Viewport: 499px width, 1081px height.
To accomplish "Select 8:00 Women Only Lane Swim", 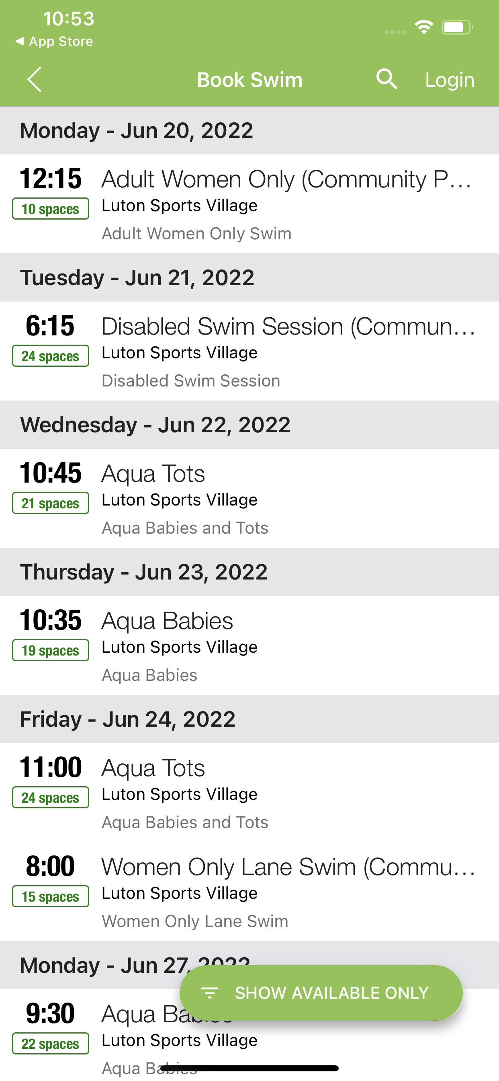I will [249, 892].
